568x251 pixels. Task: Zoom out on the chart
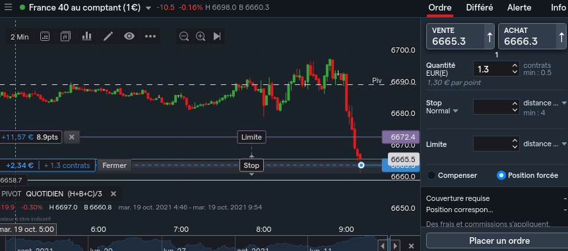click(x=184, y=36)
